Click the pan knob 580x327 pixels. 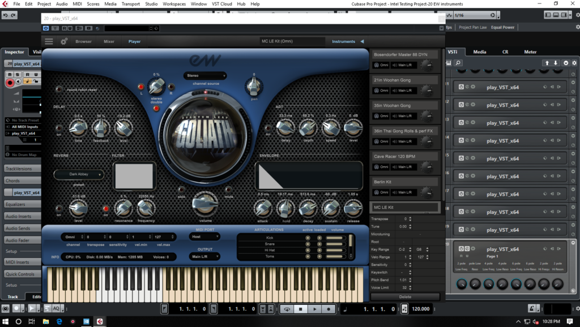(x=254, y=87)
